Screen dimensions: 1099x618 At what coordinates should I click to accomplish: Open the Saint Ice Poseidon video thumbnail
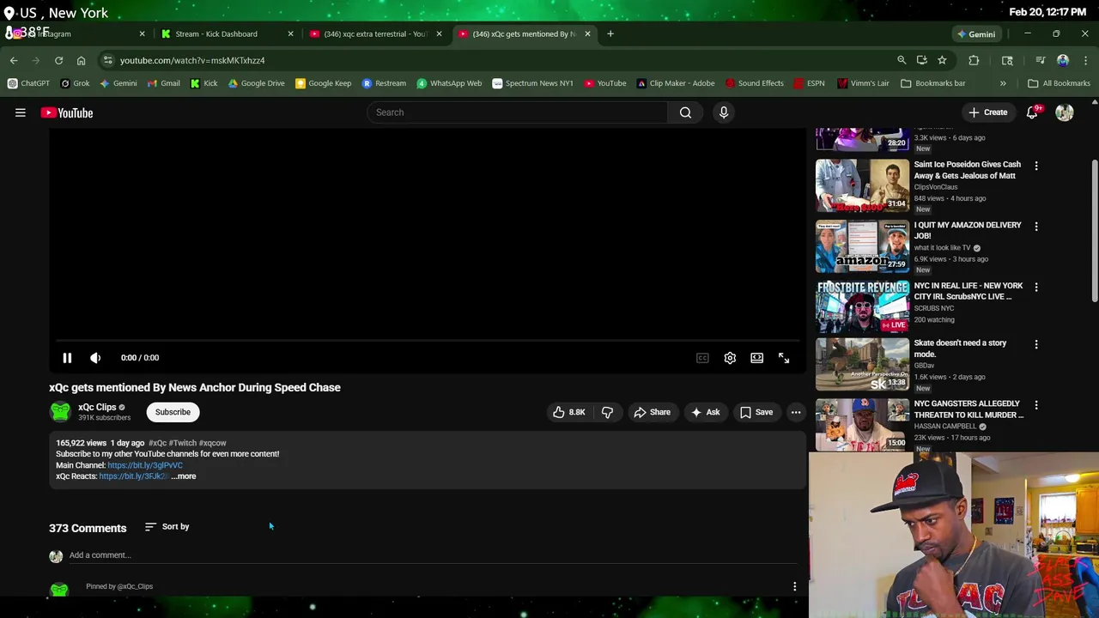tap(862, 185)
